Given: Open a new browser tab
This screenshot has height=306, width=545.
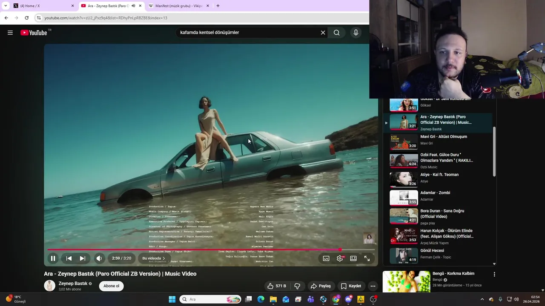Looking at the screenshot, I should coord(218,6).
